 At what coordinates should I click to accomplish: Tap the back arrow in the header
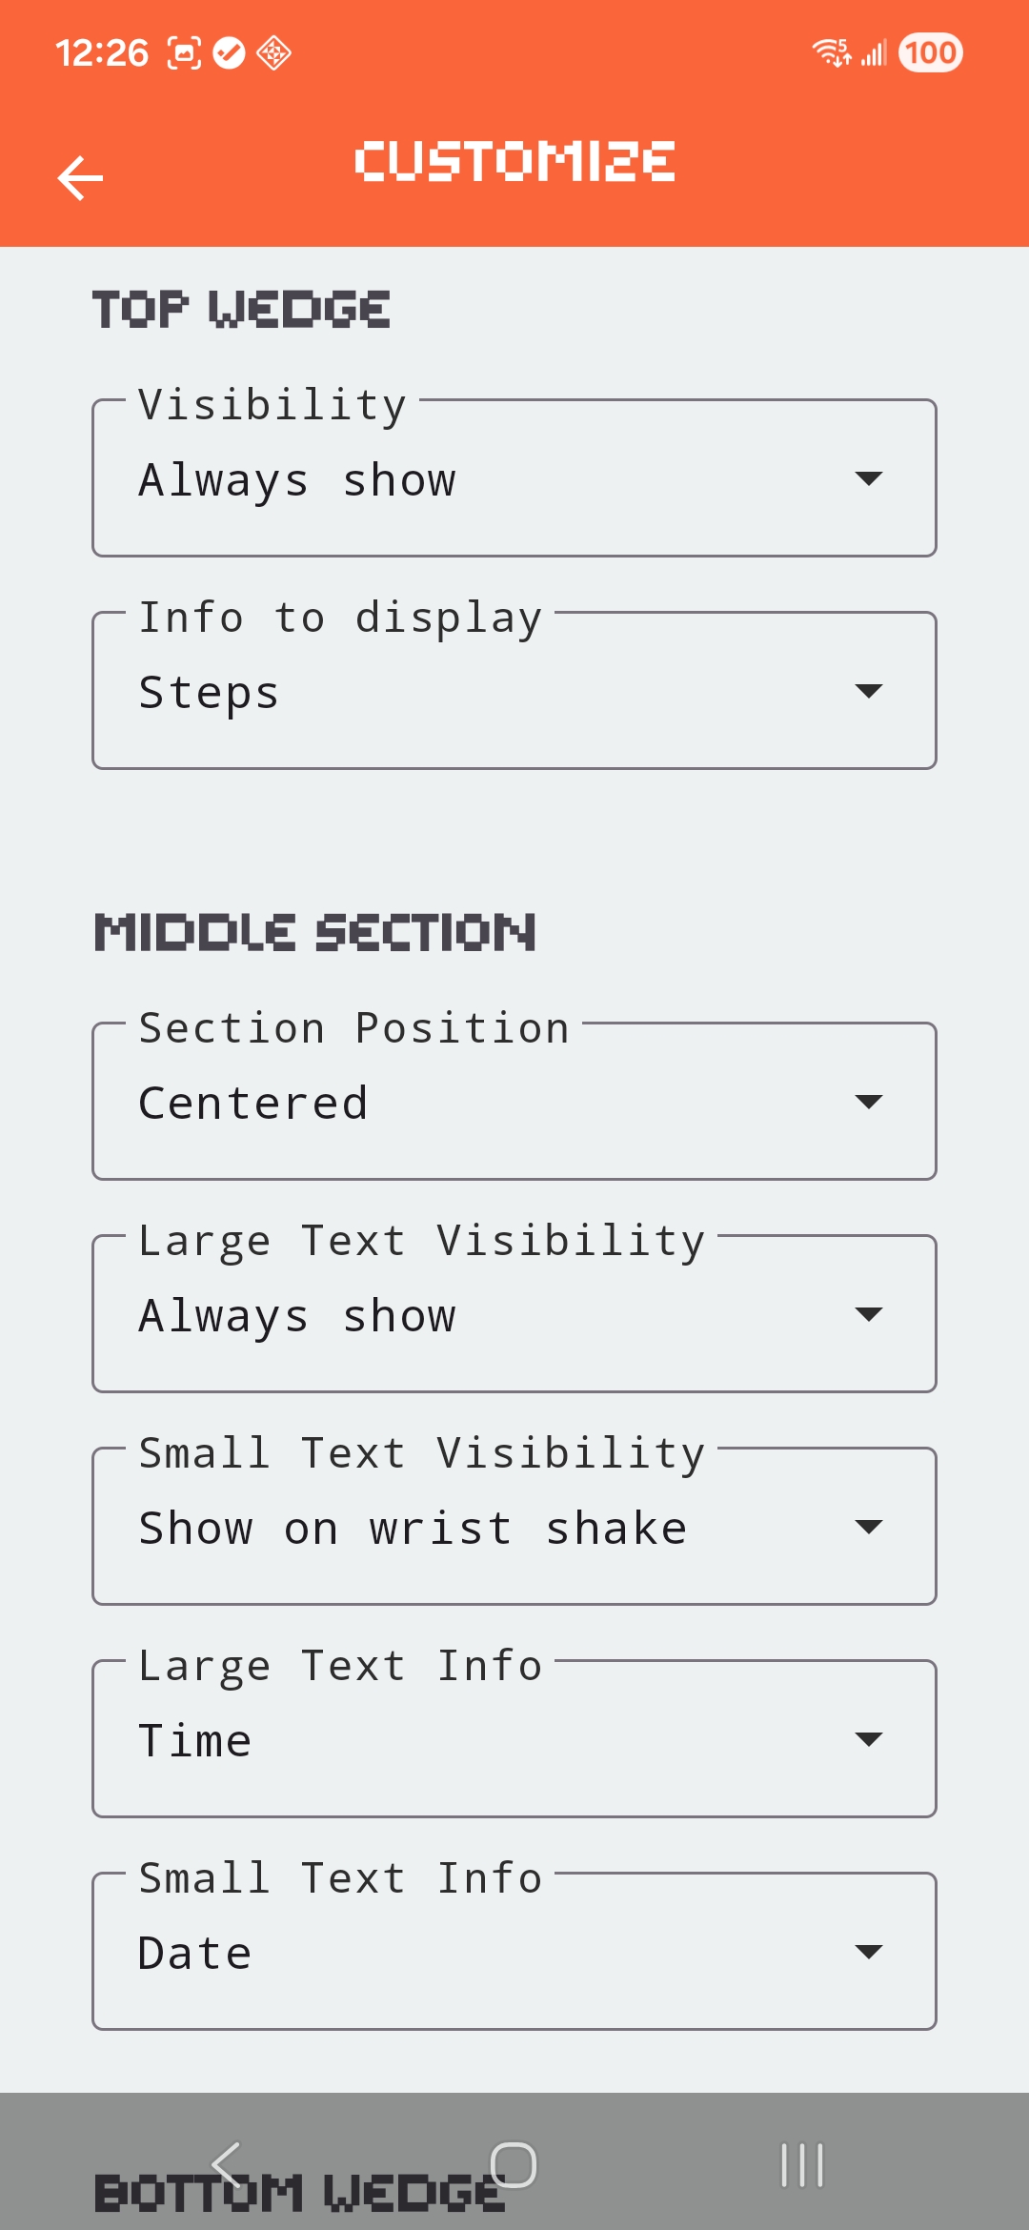coord(80,178)
